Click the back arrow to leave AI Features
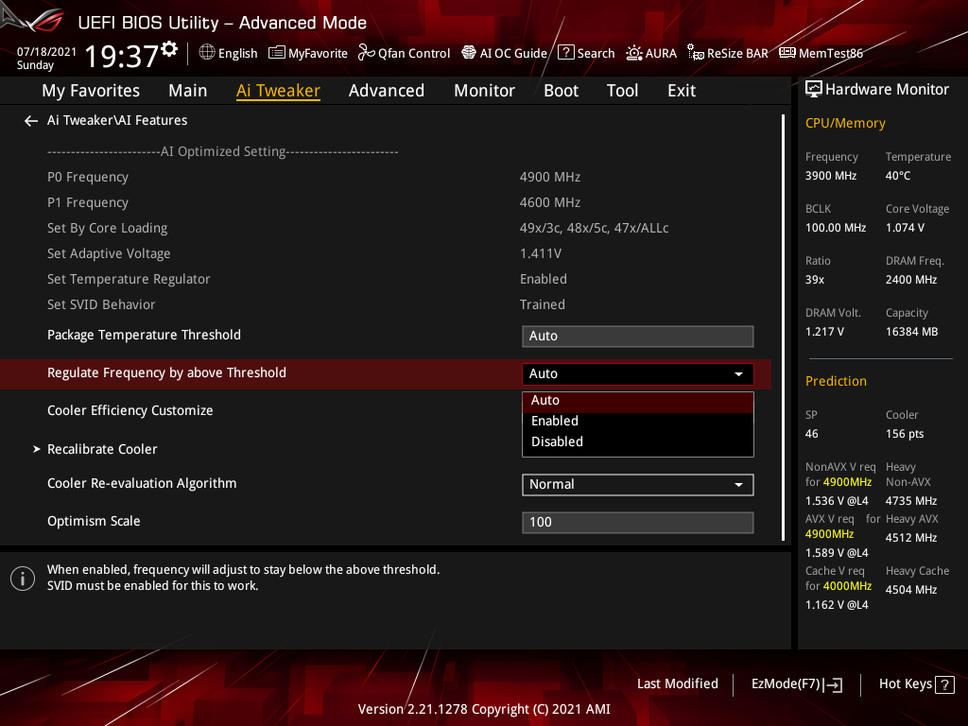The image size is (968, 726). (30, 120)
